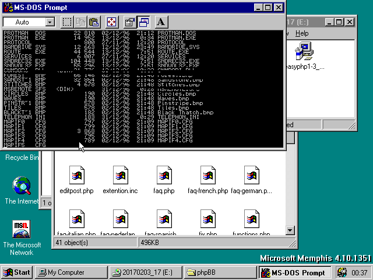
Task: Switch to My Computer taskbar button
Action: (71, 272)
